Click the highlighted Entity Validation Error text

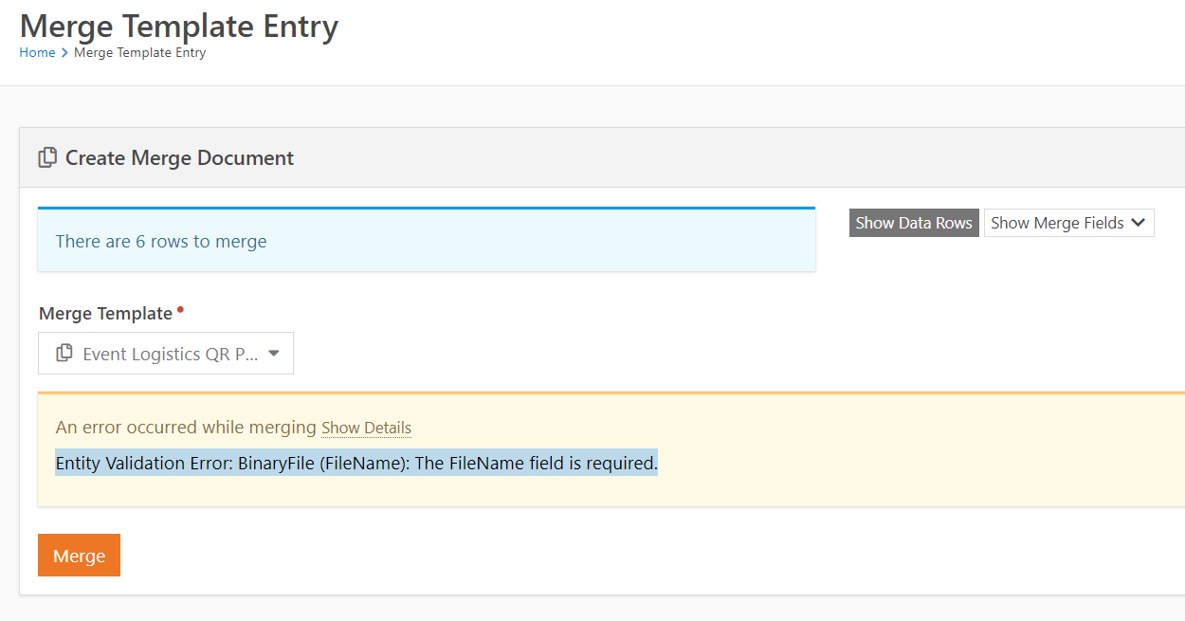(356, 463)
